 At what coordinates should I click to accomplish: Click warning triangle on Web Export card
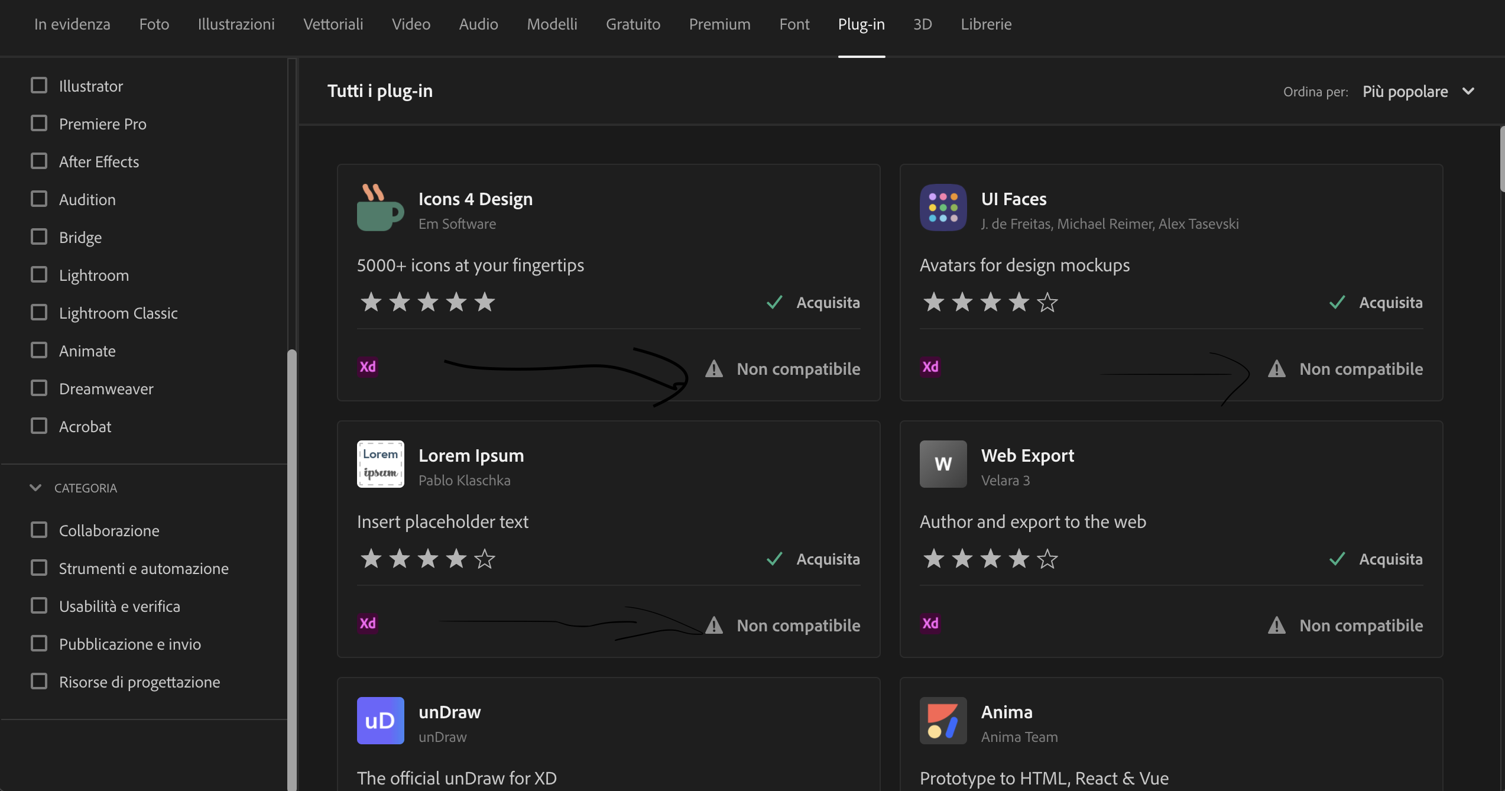[1277, 625]
